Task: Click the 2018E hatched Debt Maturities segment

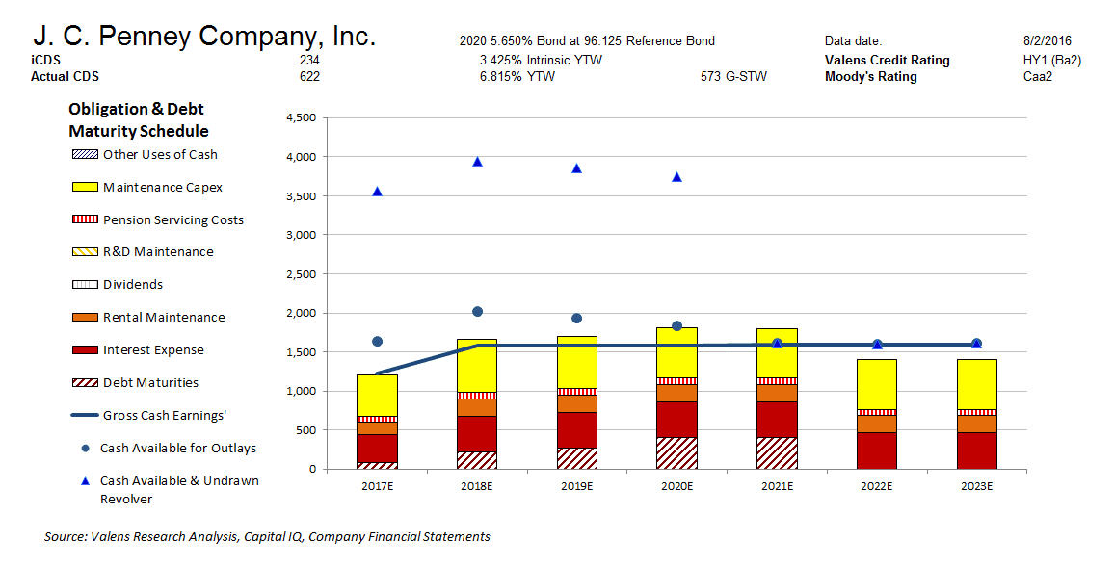Action: (x=477, y=460)
